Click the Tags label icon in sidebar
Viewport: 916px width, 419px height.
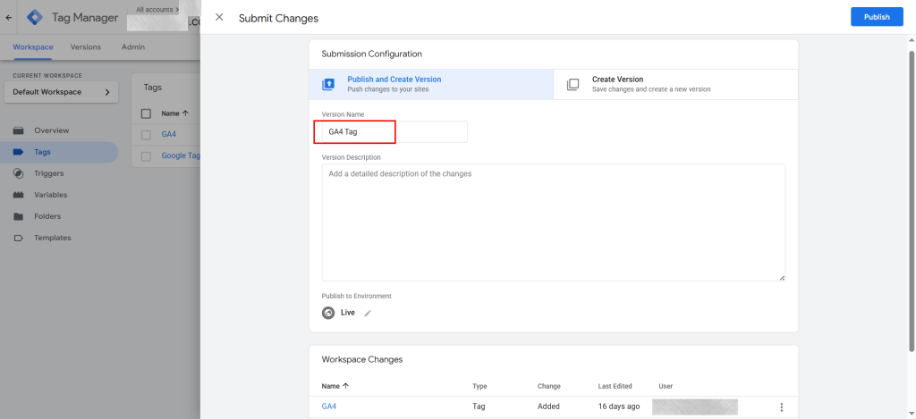coord(18,152)
